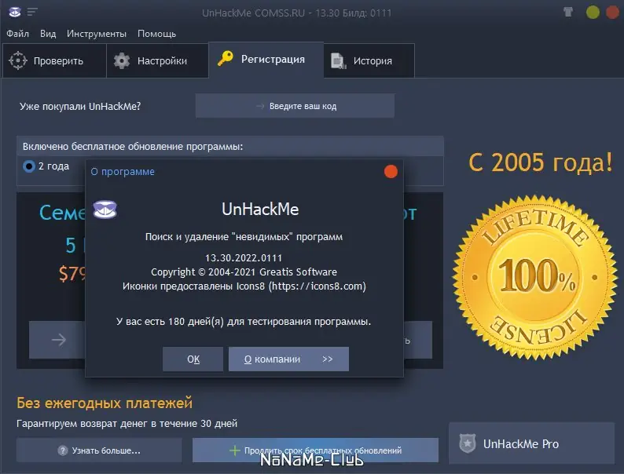This screenshot has width=624, height=474.
Task: Click the version text 13.30.2022.0111
Action: (244, 258)
